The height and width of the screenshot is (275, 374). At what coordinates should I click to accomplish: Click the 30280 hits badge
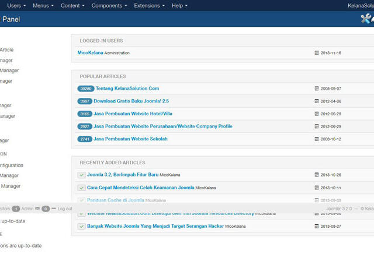[86, 89]
